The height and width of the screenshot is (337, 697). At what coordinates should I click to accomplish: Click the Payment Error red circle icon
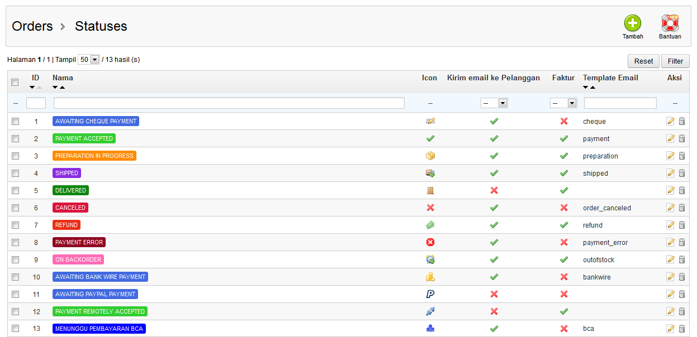[x=430, y=242]
